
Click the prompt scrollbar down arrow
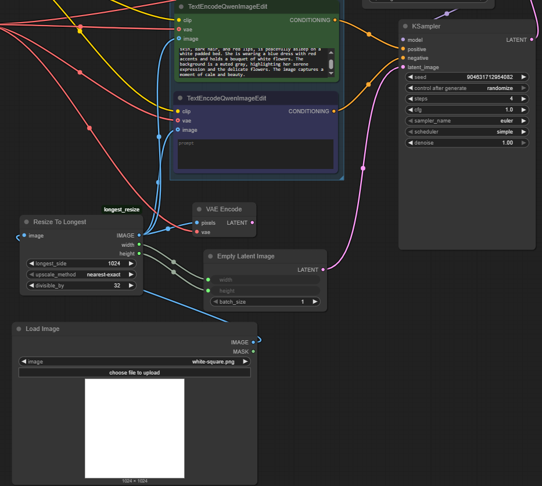[331, 73]
